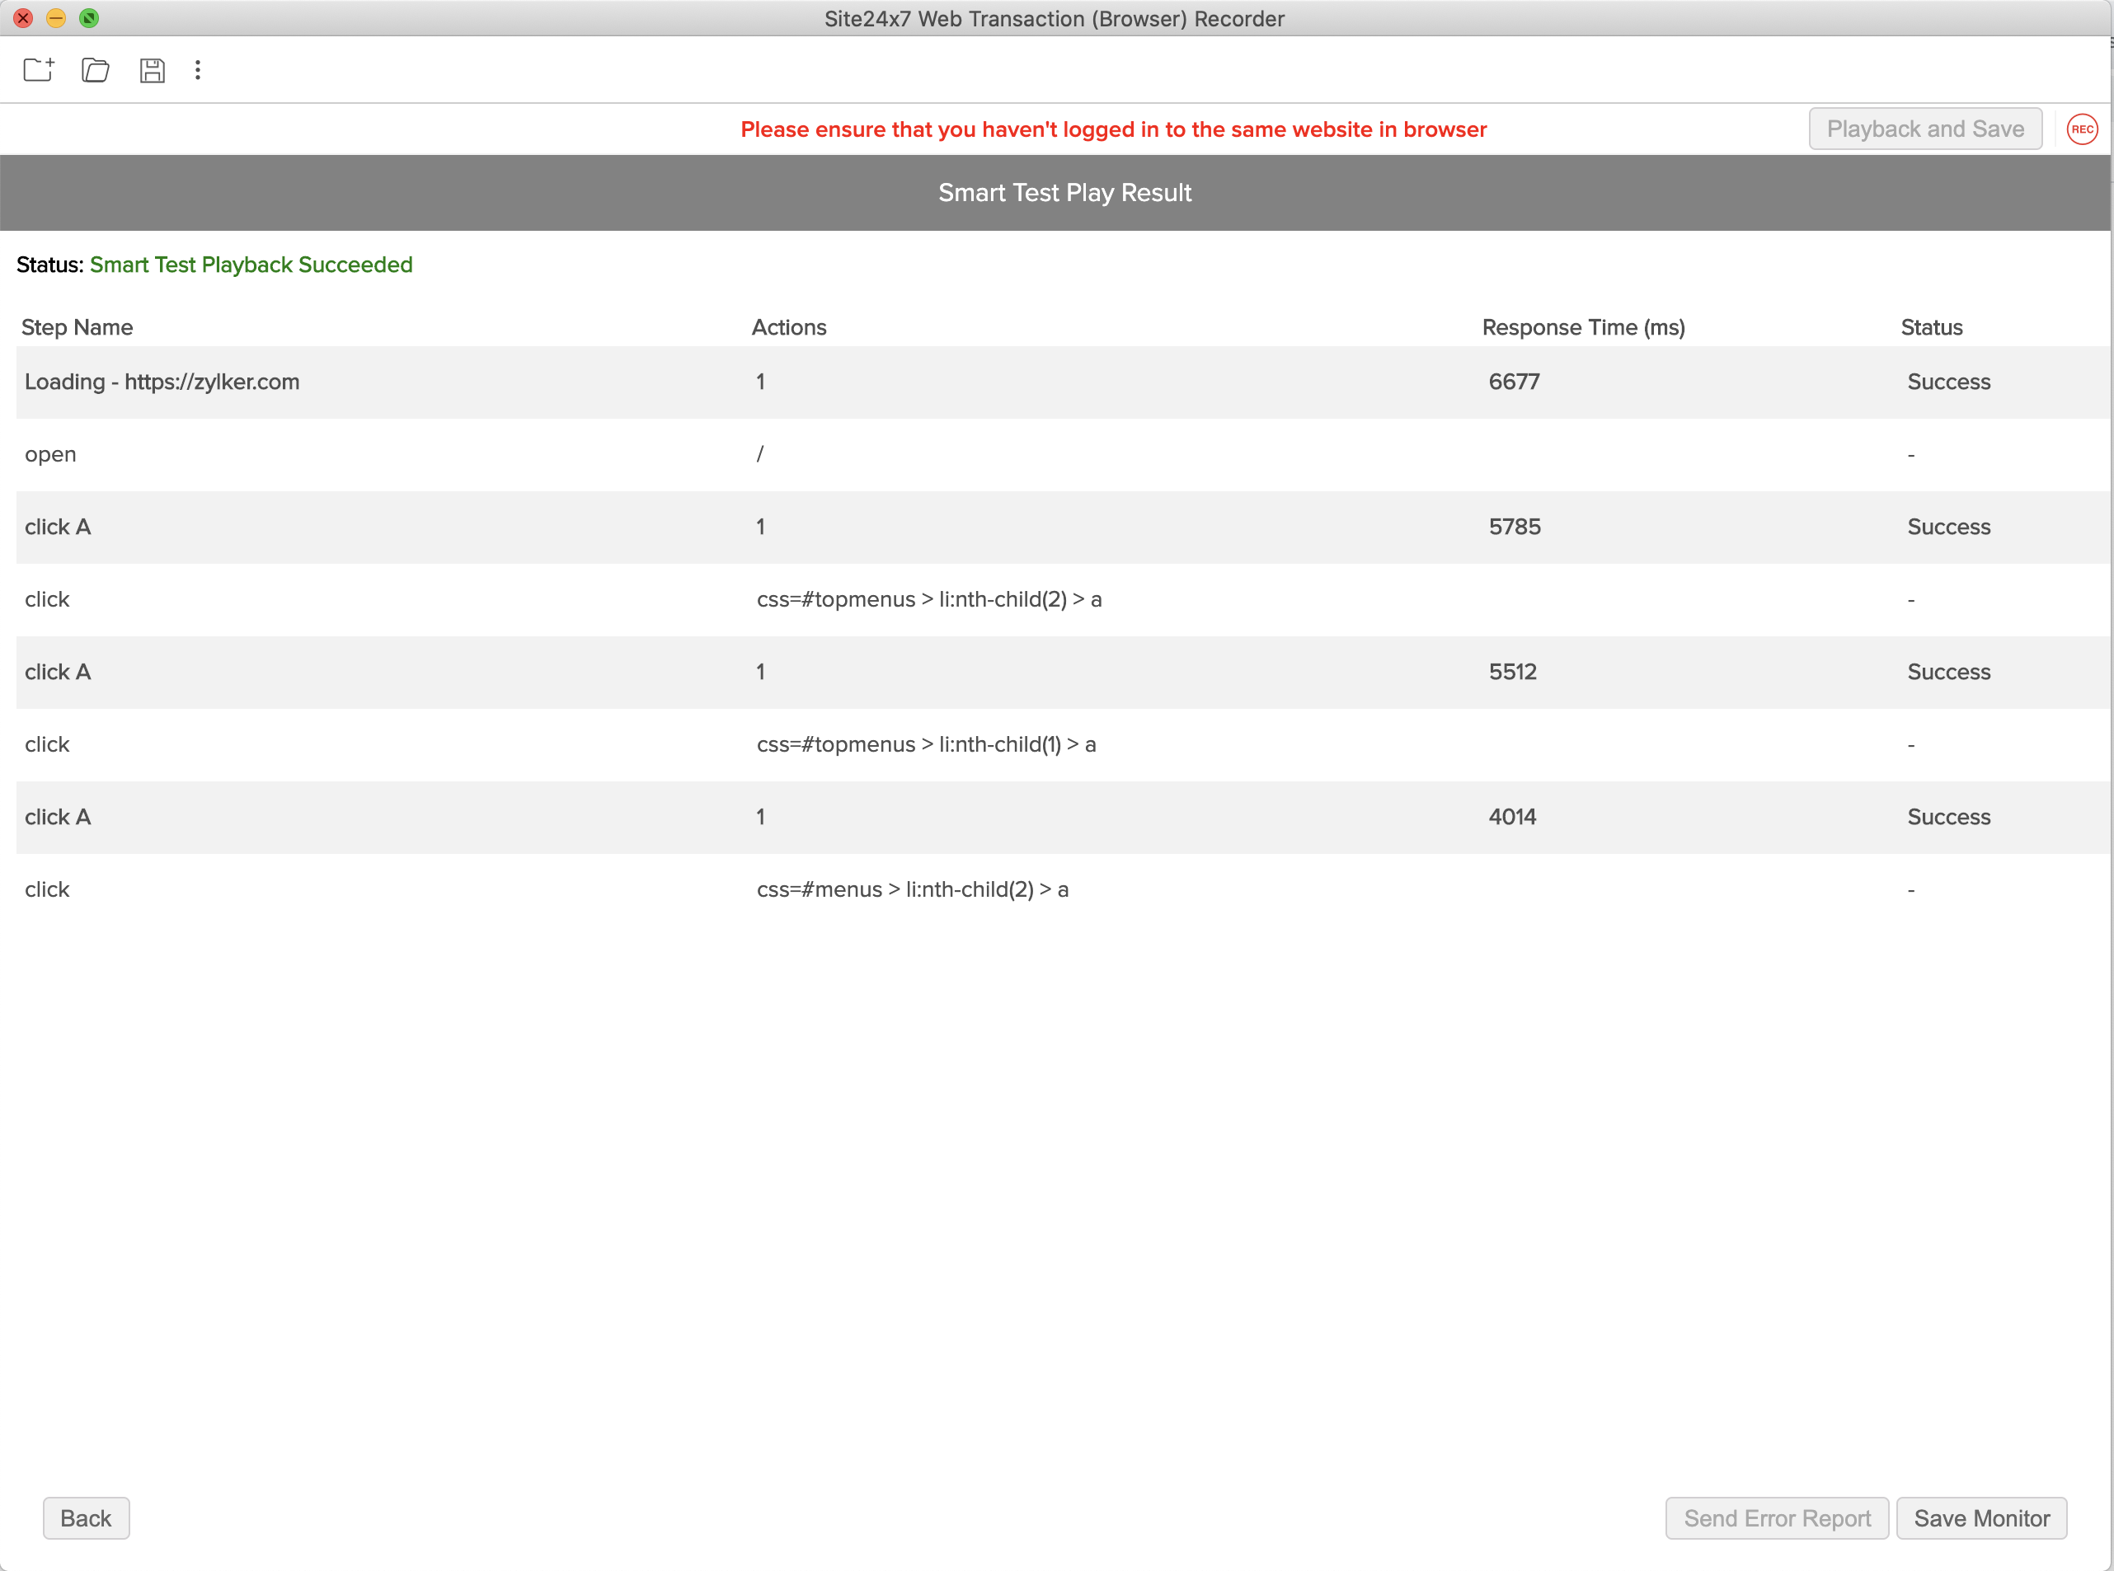This screenshot has height=1571, width=2114.
Task: Click the Send Error Report button
Action: (x=1776, y=1517)
